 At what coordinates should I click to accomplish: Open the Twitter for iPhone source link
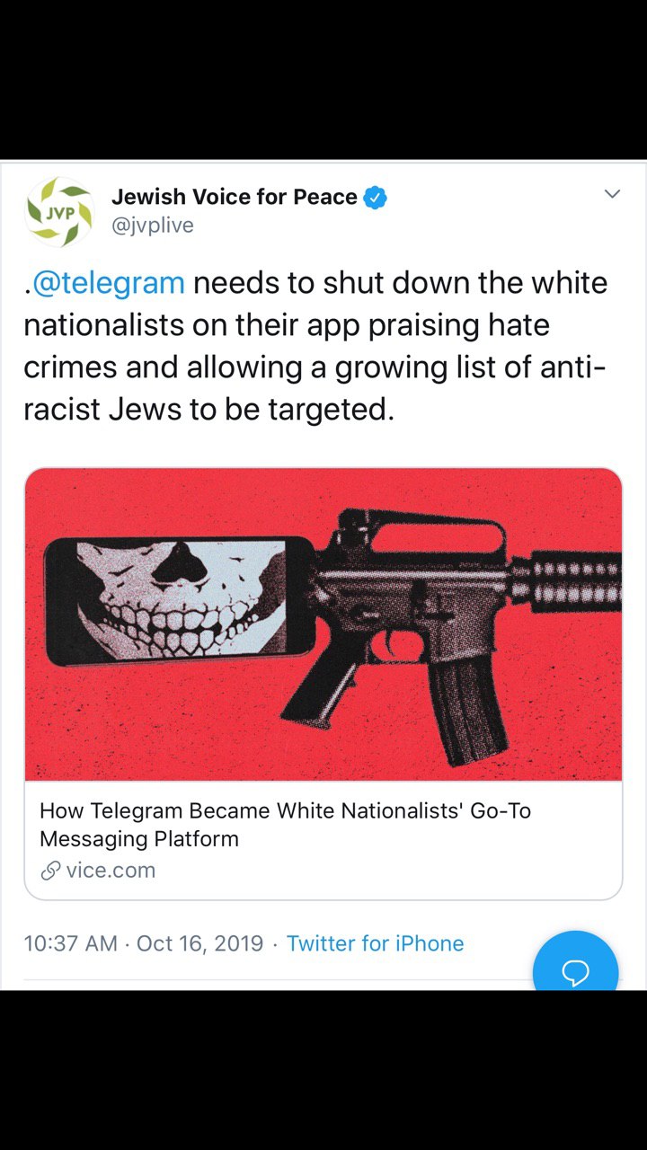[x=375, y=943]
